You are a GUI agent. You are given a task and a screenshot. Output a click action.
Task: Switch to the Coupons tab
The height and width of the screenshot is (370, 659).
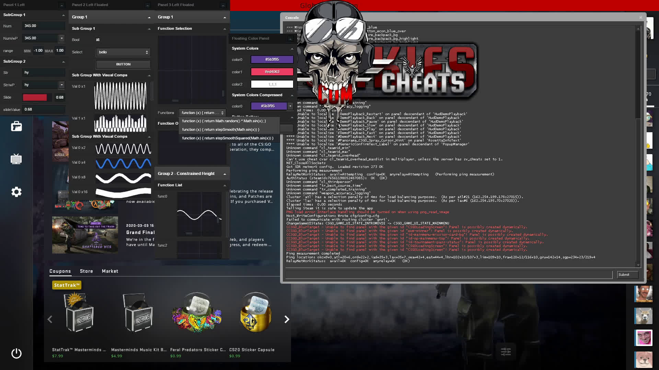(60, 271)
